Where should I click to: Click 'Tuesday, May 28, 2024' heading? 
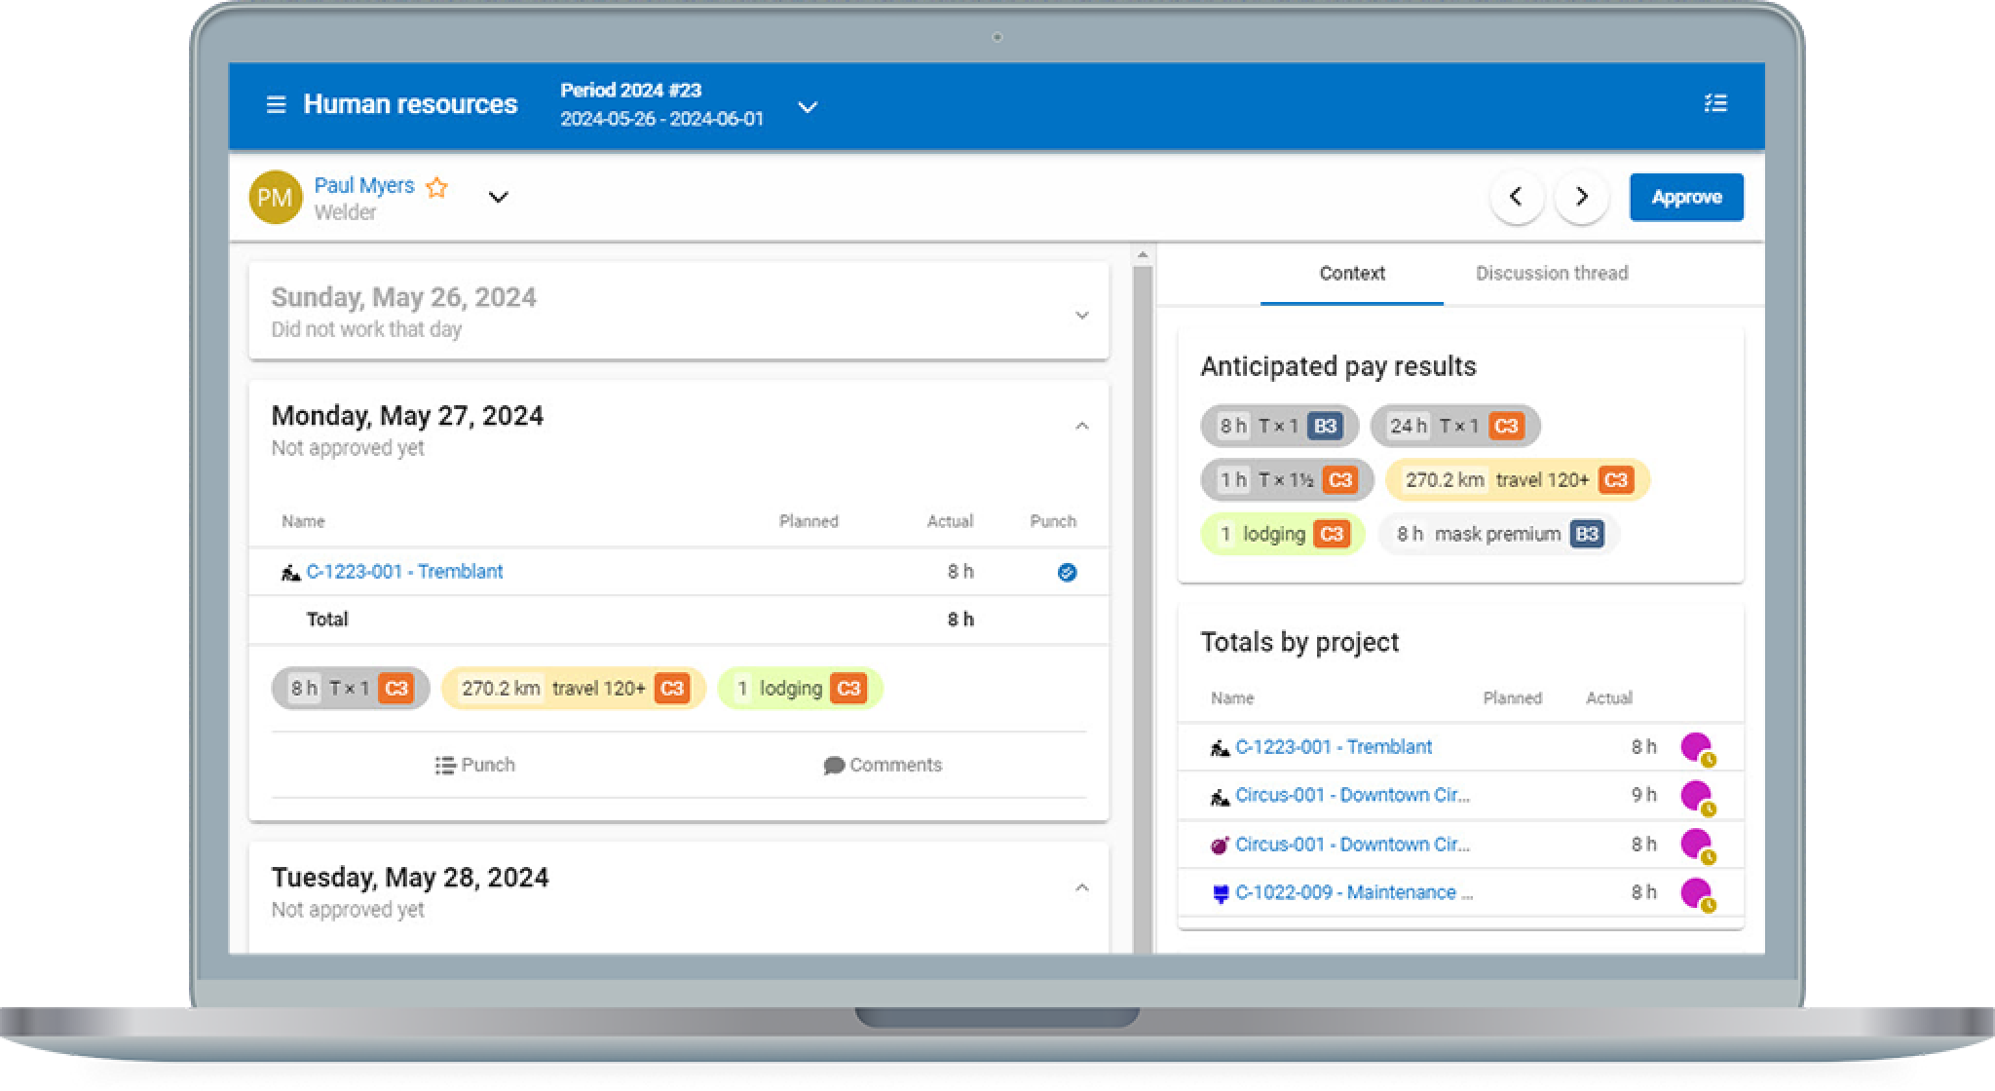coord(410,878)
